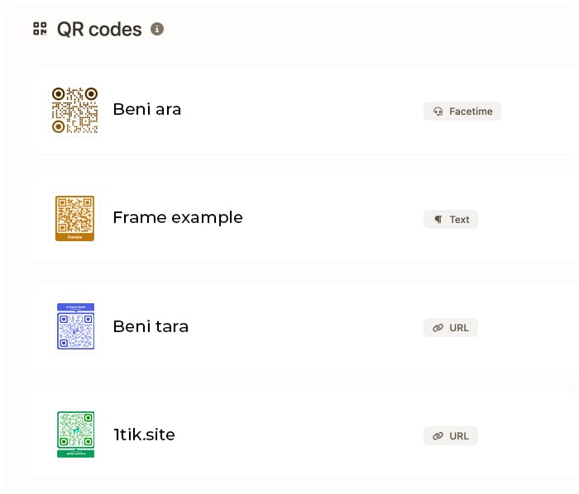Click the URL label in Beni tara row

[459, 328]
